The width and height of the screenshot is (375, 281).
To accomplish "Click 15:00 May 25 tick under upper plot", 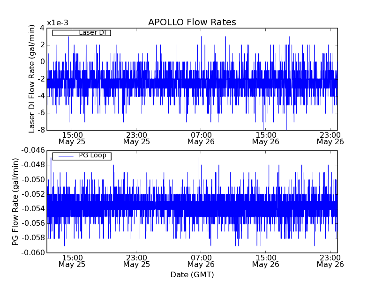I will tap(72, 138).
